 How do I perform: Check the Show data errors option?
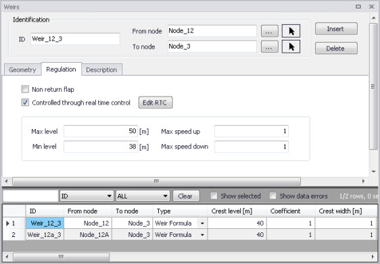(273, 196)
